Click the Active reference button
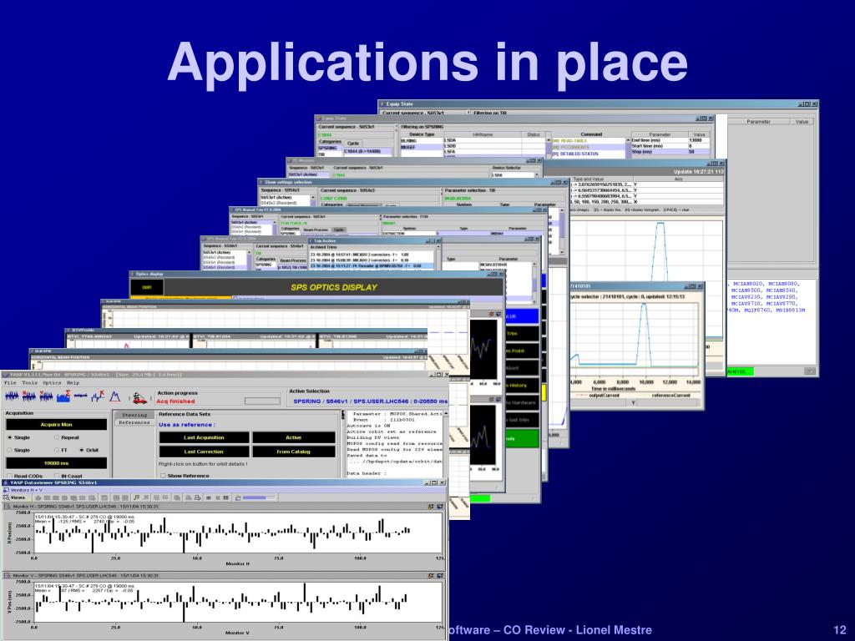This screenshot has width=855, height=641. coord(293,437)
